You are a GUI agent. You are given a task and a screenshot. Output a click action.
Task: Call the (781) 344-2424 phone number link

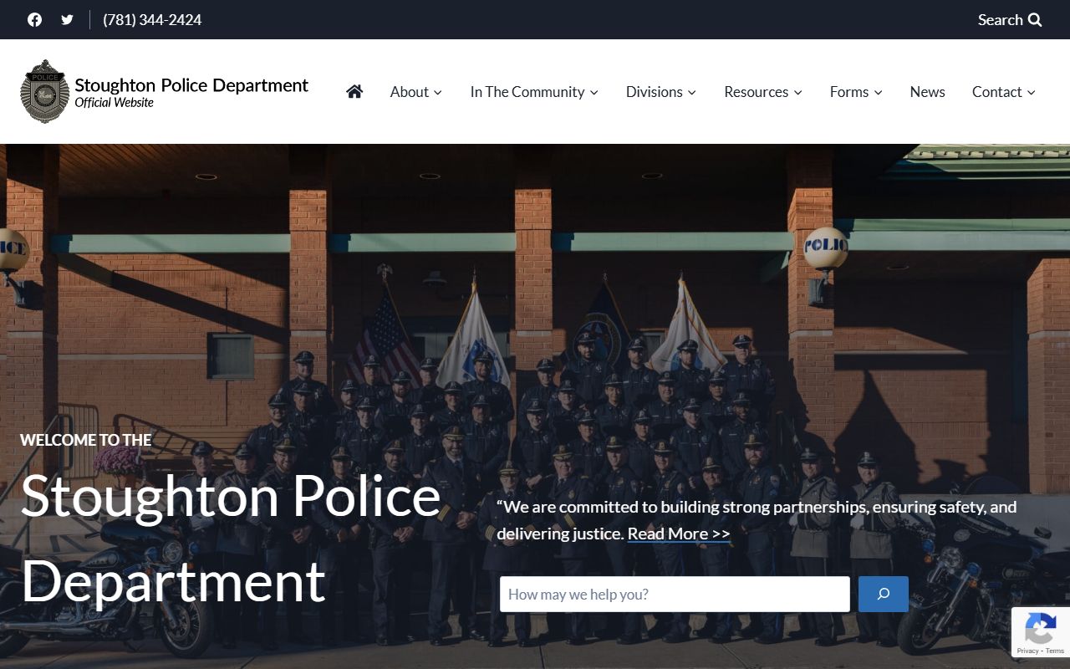point(152,19)
